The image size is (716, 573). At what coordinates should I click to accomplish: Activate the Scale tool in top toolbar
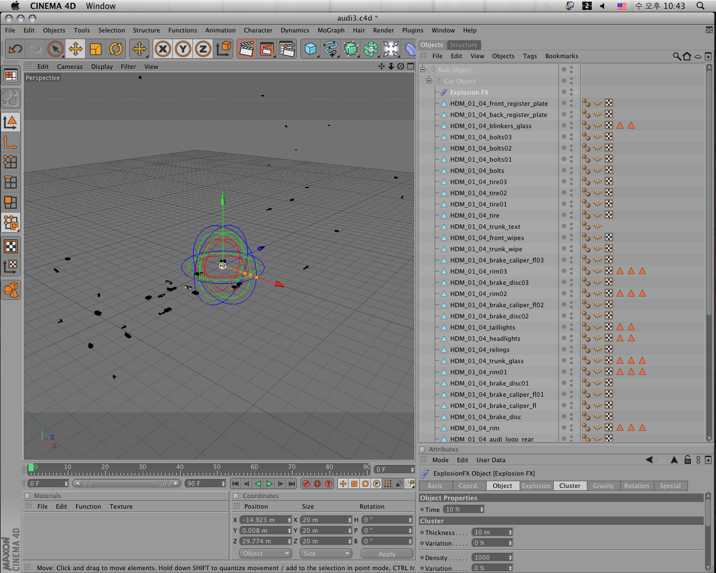click(x=96, y=49)
